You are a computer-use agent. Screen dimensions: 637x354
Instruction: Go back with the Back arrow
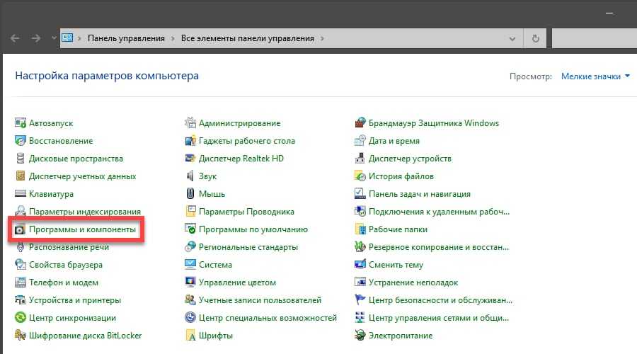(15, 38)
